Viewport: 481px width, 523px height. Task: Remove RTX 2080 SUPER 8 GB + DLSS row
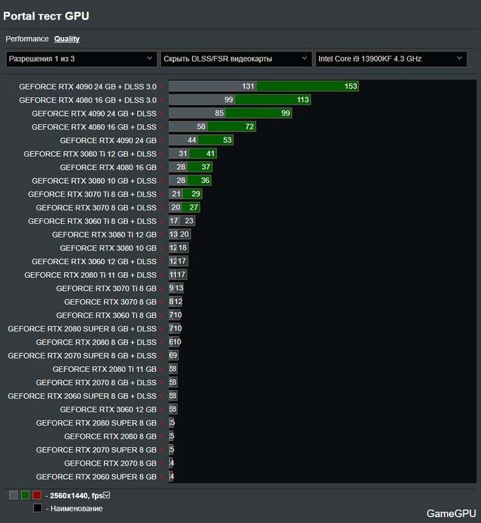(161, 329)
